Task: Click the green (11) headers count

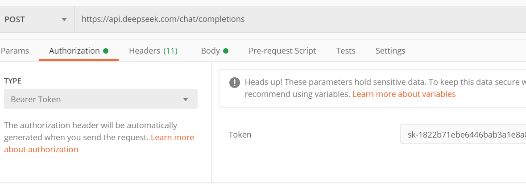Action: (x=170, y=51)
